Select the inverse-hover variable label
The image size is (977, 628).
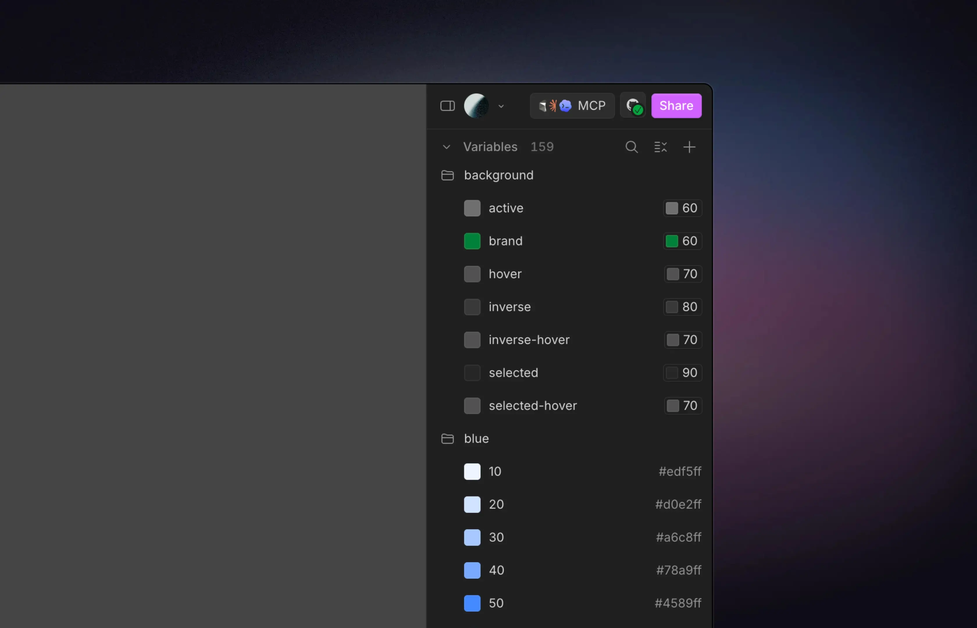529,340
